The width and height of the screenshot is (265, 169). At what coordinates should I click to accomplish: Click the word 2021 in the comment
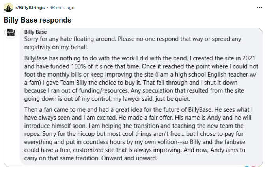[248, 58]
